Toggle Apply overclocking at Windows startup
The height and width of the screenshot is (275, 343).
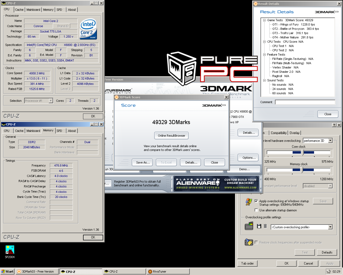coord(256,201)
